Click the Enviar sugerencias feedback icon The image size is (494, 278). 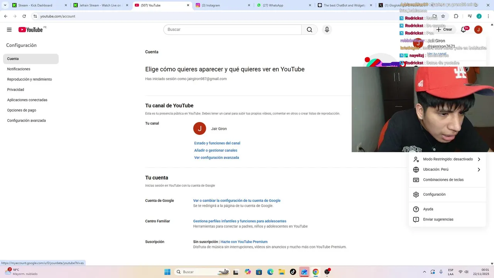click(416, 220)
